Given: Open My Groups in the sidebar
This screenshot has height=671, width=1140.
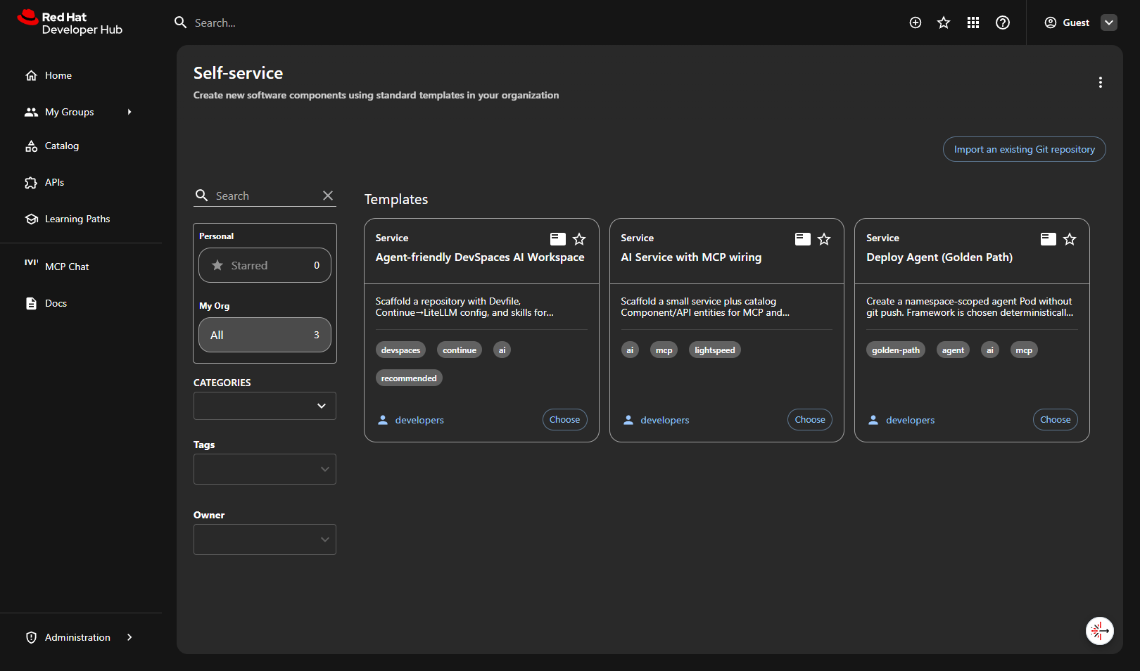Looking at the screenshot, I should click(69, 112).
